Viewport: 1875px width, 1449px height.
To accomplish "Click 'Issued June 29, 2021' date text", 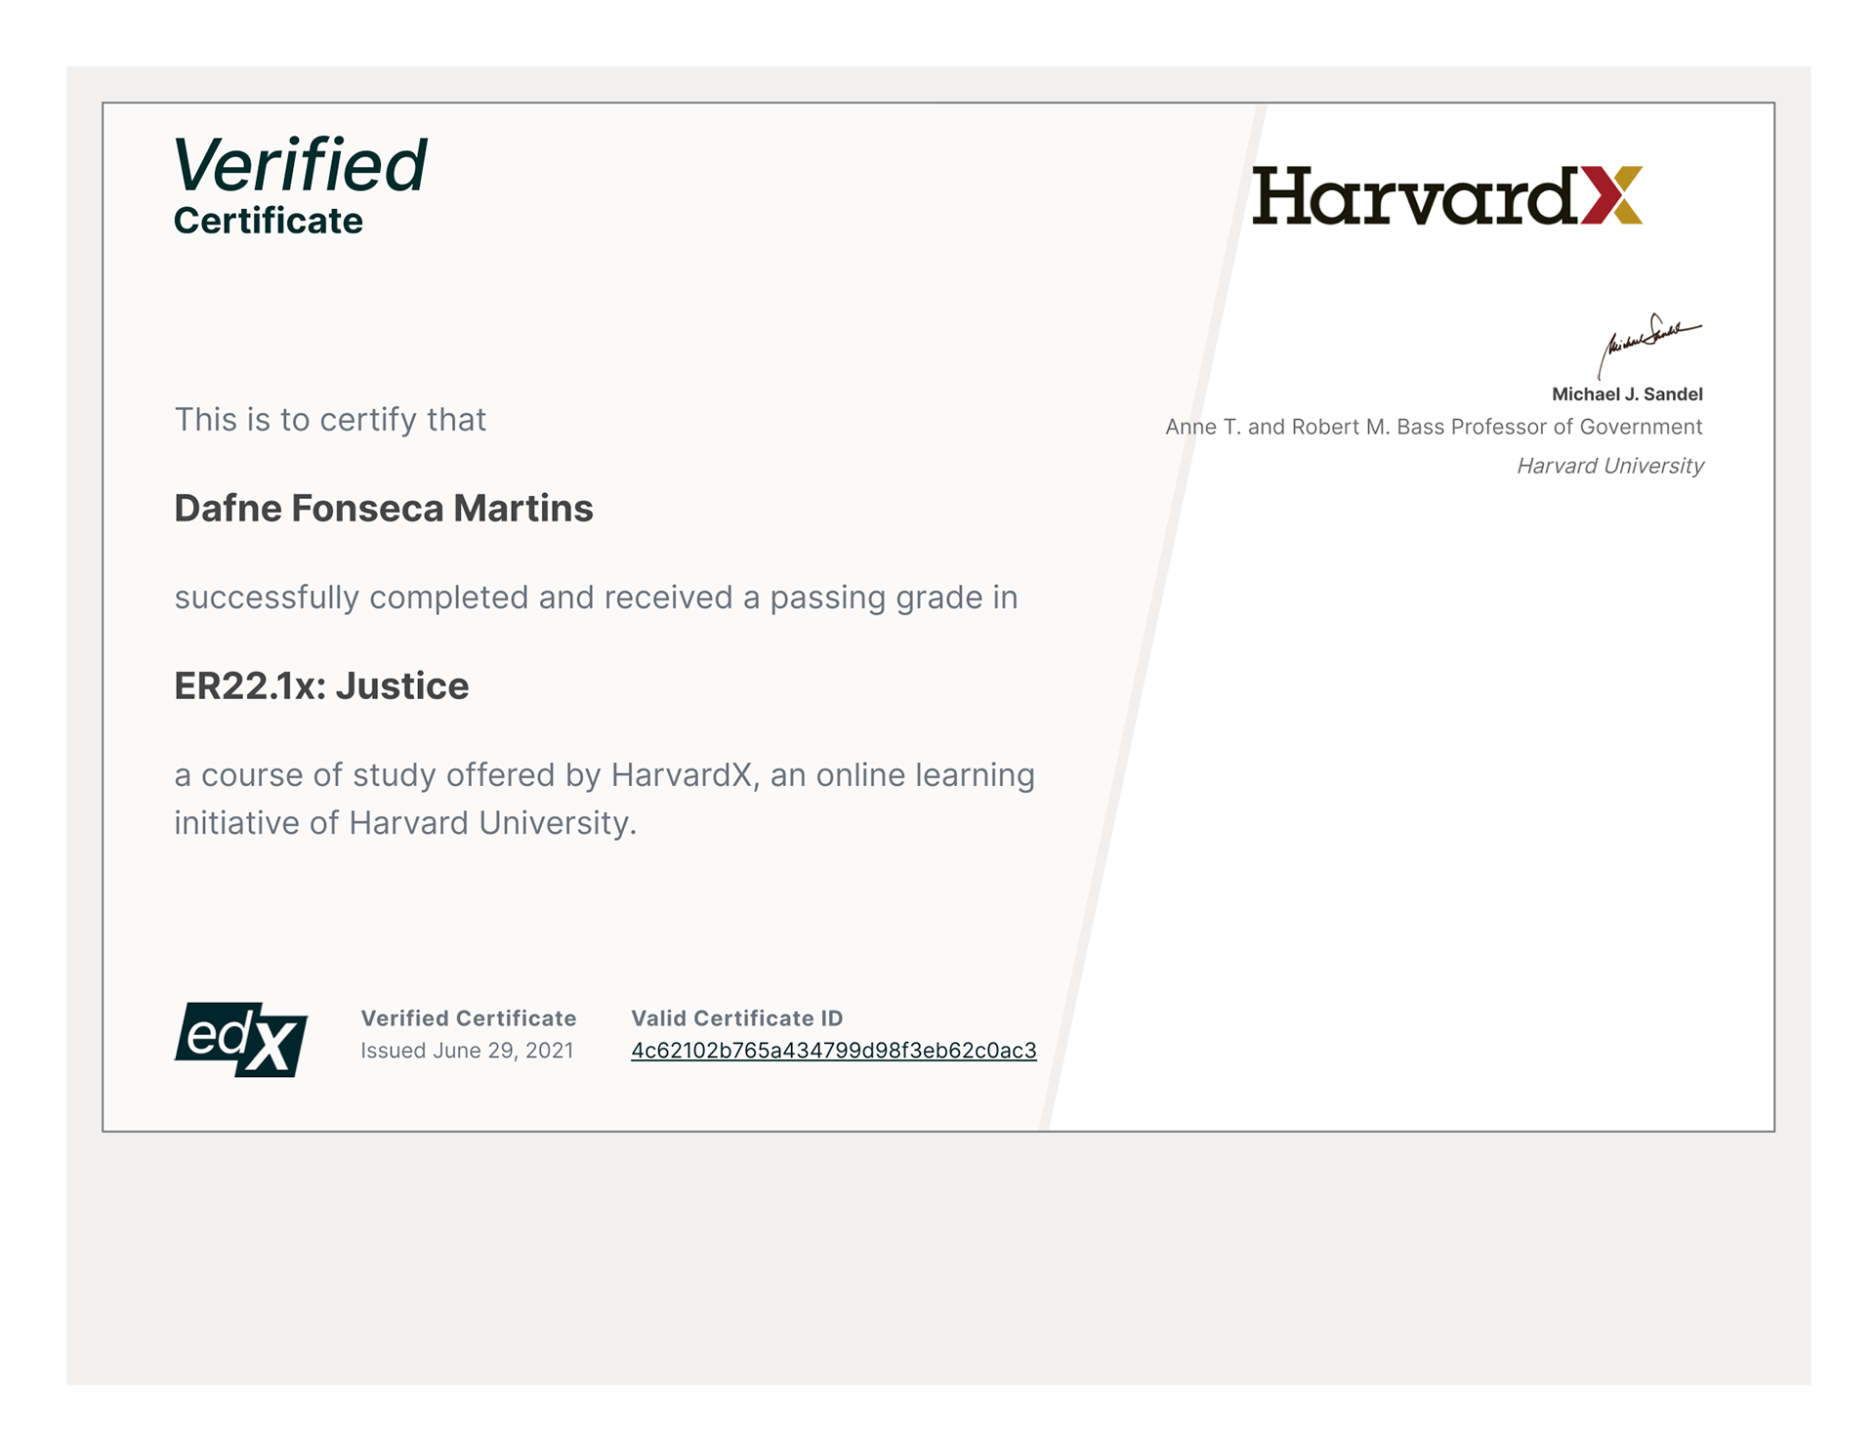I will [x=467, y=1051].
